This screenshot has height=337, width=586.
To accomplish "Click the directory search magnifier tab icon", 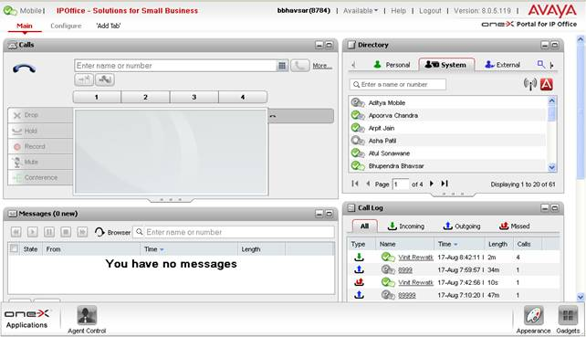I will [x=541, y=64].
